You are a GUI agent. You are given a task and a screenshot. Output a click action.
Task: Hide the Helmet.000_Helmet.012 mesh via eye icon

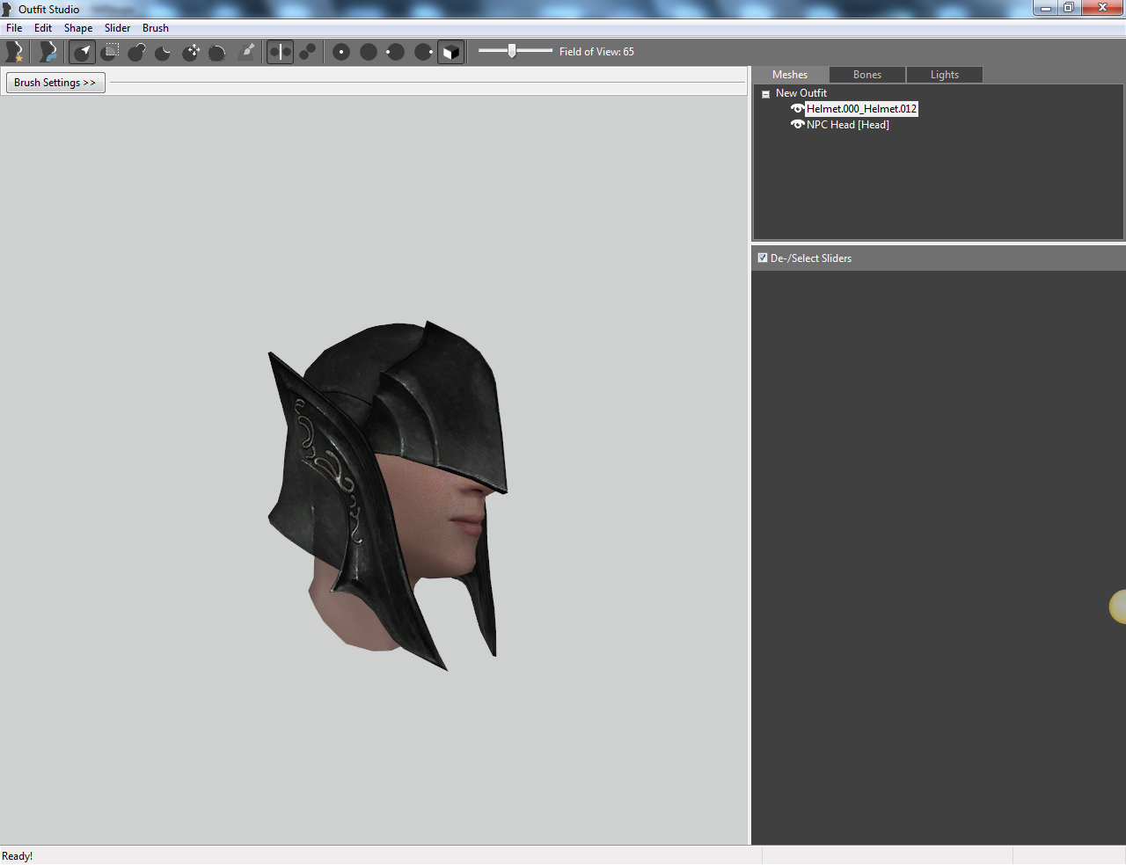click(797, 109)
